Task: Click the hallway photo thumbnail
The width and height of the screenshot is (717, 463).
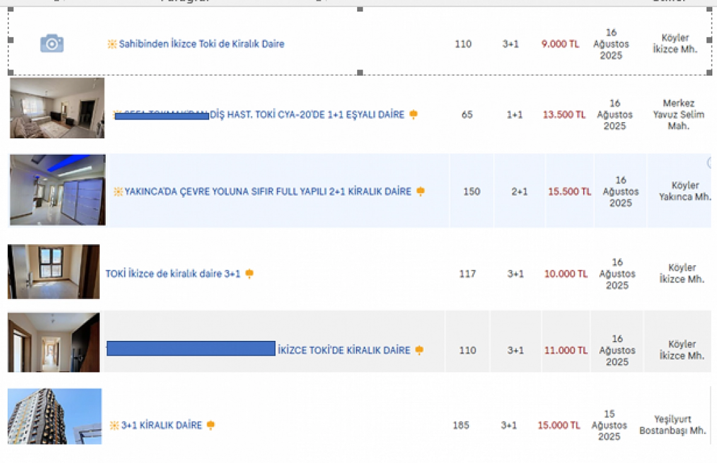Action: [x=54, y=343]
